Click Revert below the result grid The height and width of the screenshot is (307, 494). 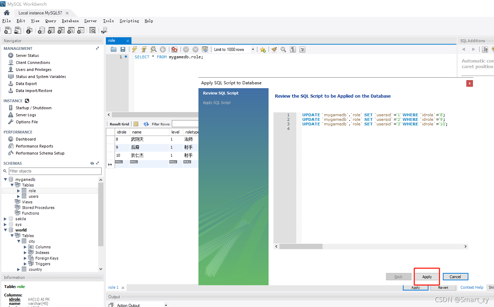(443, 288)
